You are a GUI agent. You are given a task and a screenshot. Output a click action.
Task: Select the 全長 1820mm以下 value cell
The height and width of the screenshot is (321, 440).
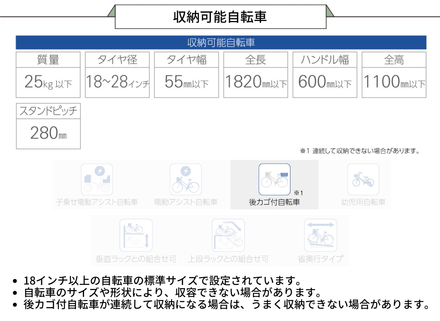(256, 82)
